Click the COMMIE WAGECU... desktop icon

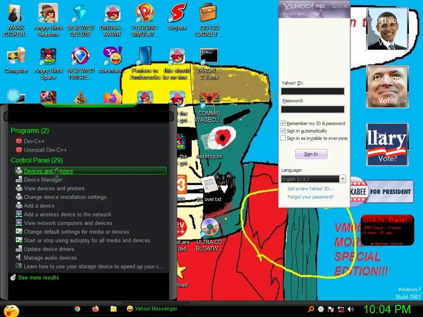point(209,107)
